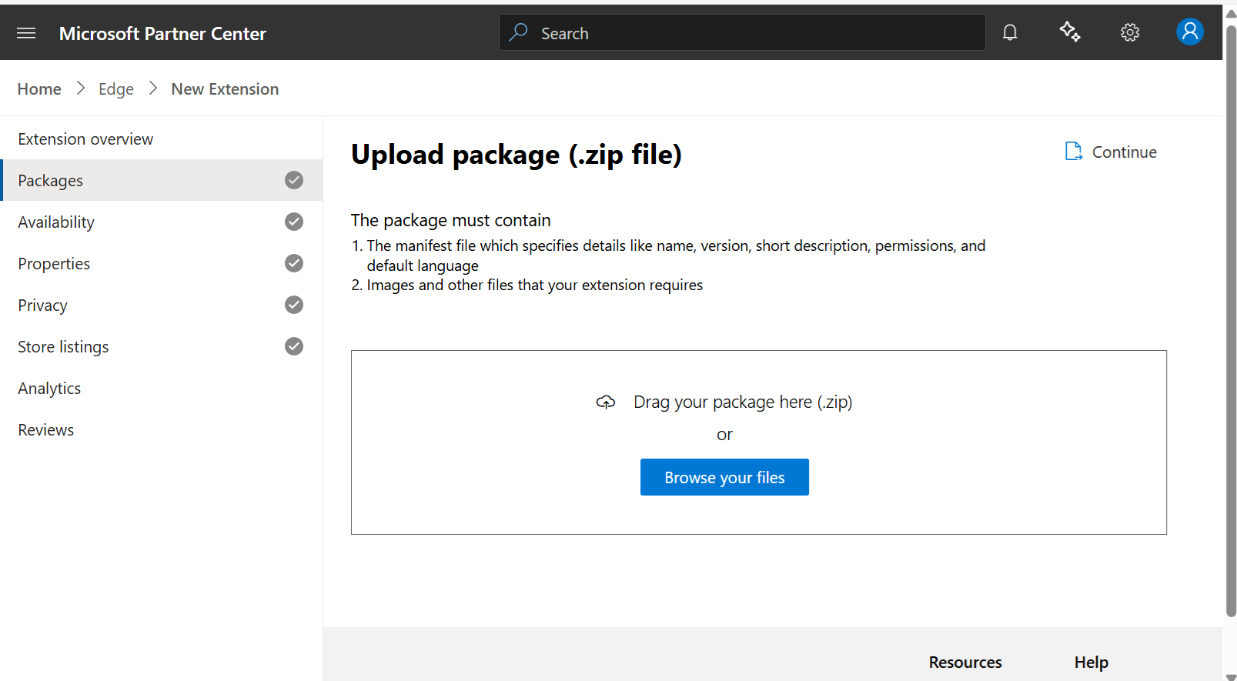The width and height of the screenshot is (1237, 681).
Task: Click the New Extension breadcrumb
Action: (225, 89)
